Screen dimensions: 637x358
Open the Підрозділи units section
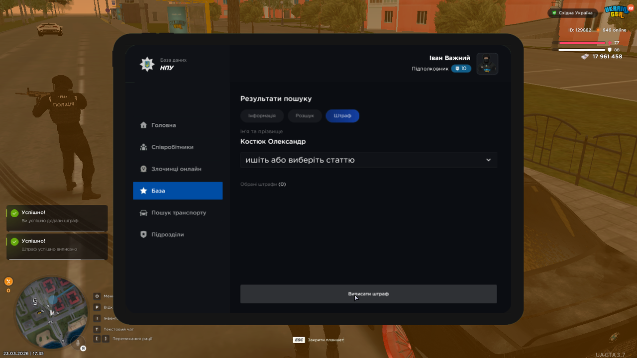(x=178, y=235)
